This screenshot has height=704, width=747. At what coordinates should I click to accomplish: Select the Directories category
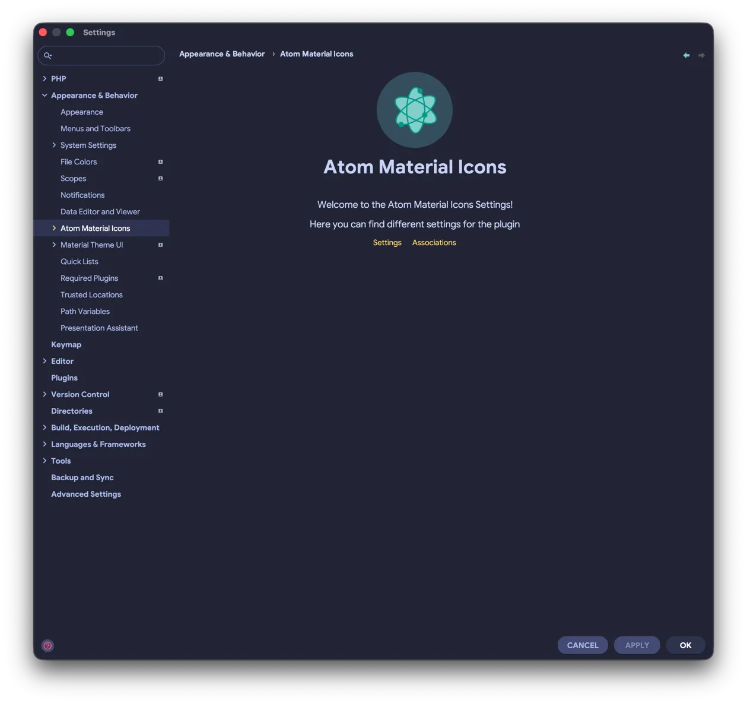coord(72,411)
